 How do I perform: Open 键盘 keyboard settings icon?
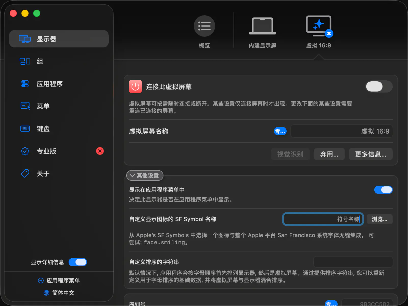25,129
